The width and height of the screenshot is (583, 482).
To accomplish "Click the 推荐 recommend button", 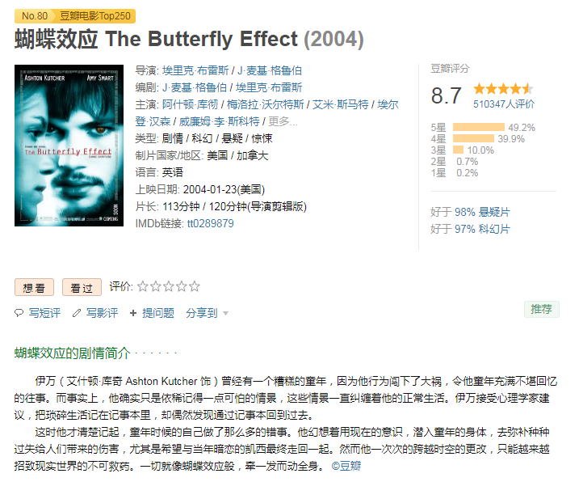I will pos(541,309).
